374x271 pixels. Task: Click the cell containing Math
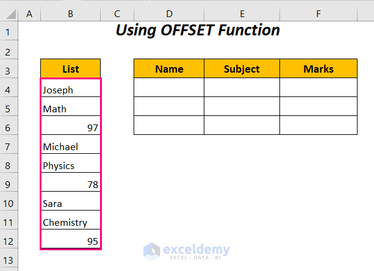[71, 109]
